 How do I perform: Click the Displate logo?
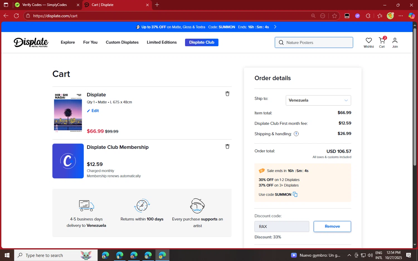(x=31, y=42)
